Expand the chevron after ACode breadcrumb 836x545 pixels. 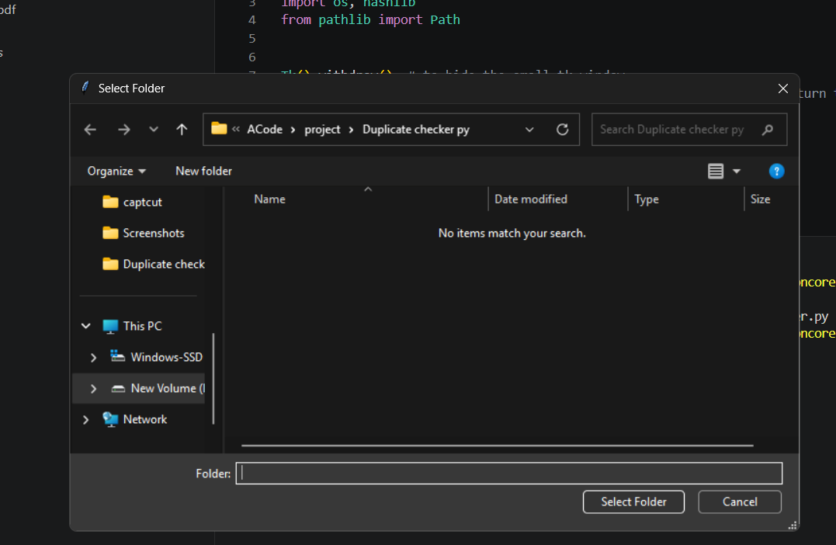click(293, 130)
